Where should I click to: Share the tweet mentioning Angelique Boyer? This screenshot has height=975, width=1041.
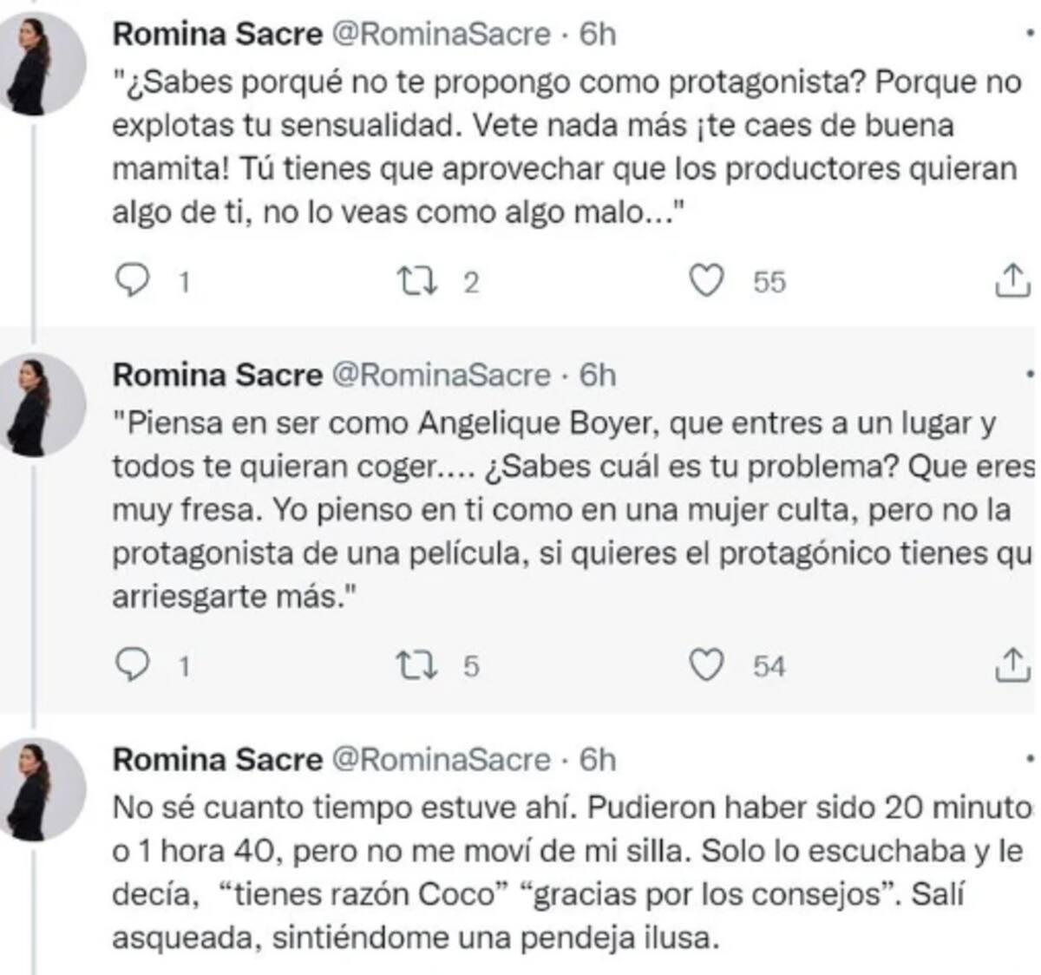point(1011,665)
